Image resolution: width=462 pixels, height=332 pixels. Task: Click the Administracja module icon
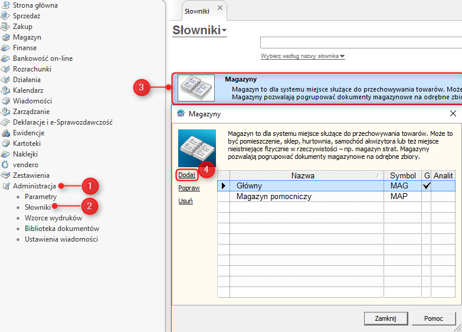pos(6,186)
